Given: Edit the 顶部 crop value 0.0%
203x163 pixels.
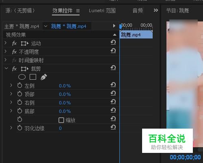Looking at the screenshot, I should (65, 94).
